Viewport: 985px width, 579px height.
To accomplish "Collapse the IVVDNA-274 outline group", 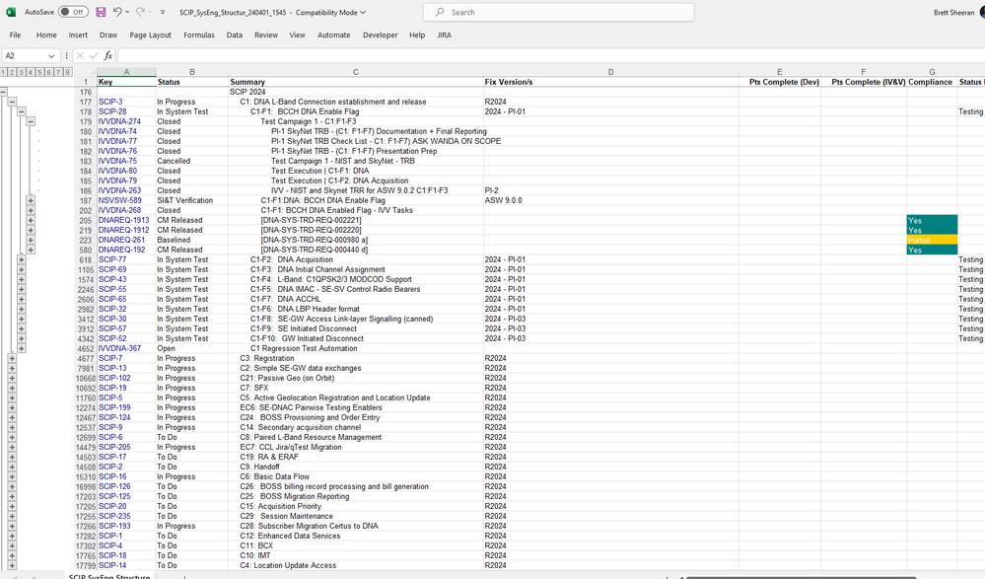I will click(31, 121).
